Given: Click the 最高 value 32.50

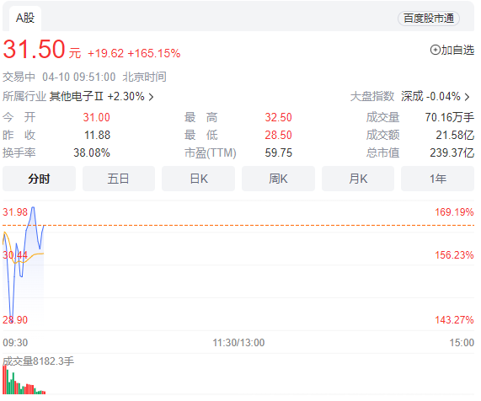Looking at the screenshot, I should click(x=279, y=117).
